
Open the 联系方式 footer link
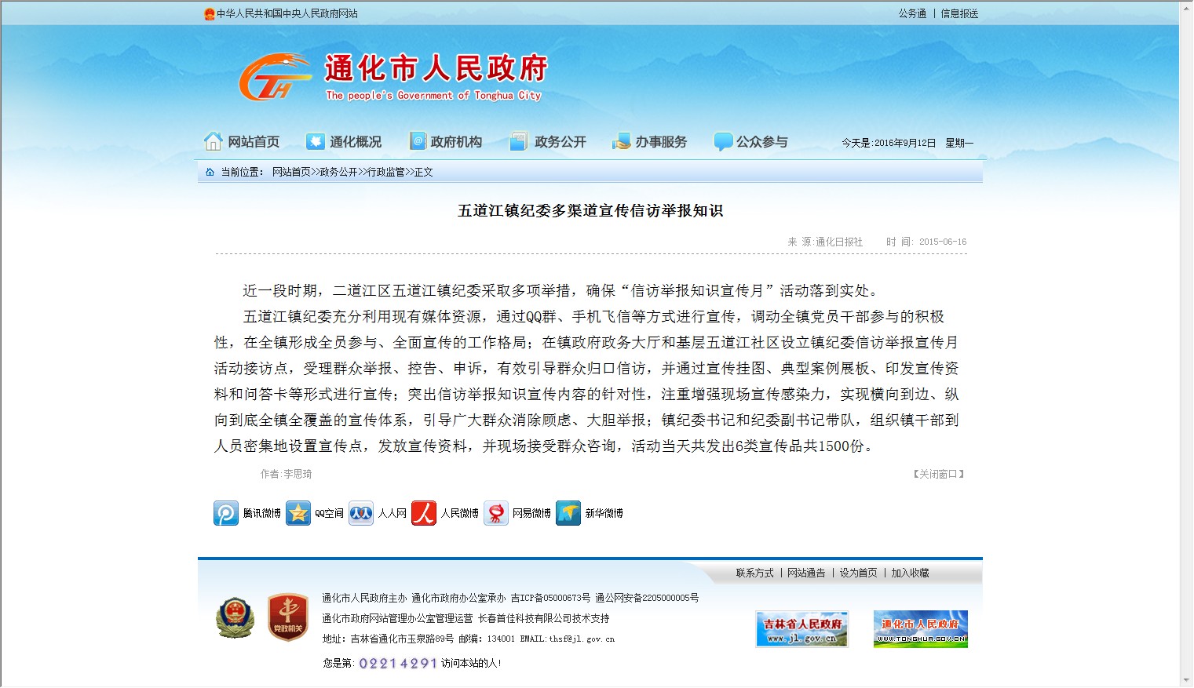point(754,573)
